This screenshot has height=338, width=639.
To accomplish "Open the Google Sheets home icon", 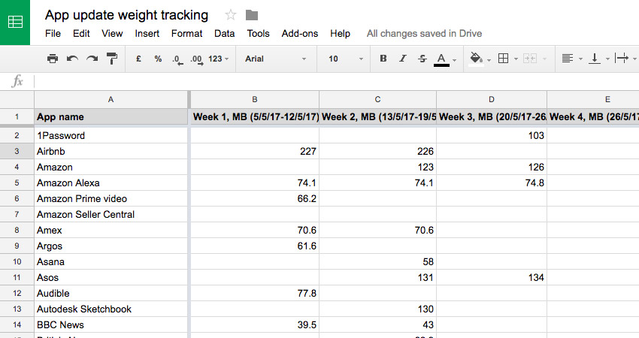I will click(15, 22).
